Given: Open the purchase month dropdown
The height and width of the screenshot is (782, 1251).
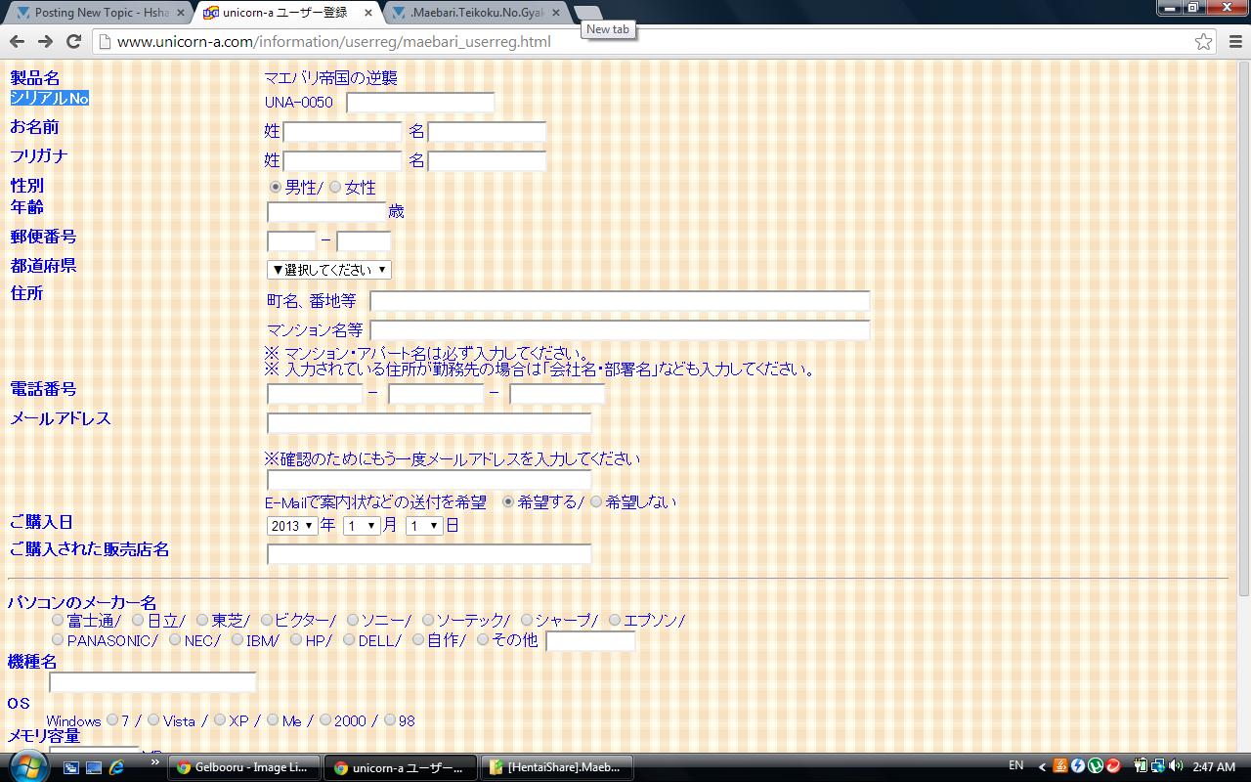Looking at the screenshot, I should click(x=361, y=526).
